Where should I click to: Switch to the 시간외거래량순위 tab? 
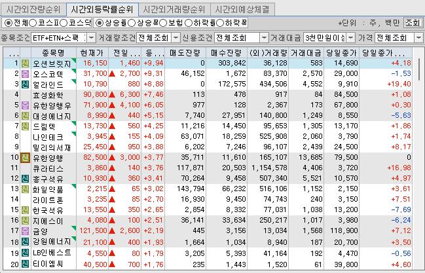174,10
